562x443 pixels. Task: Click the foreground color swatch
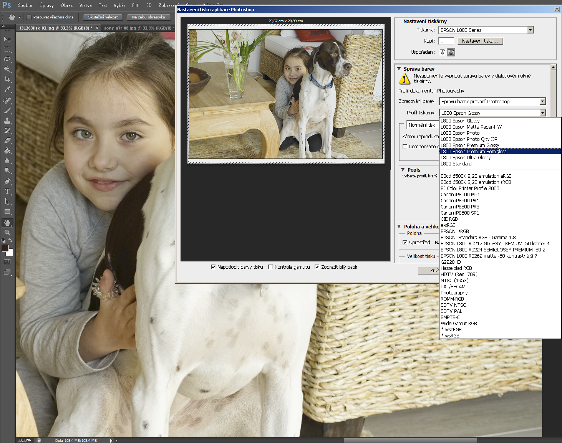tap(5, 248)
